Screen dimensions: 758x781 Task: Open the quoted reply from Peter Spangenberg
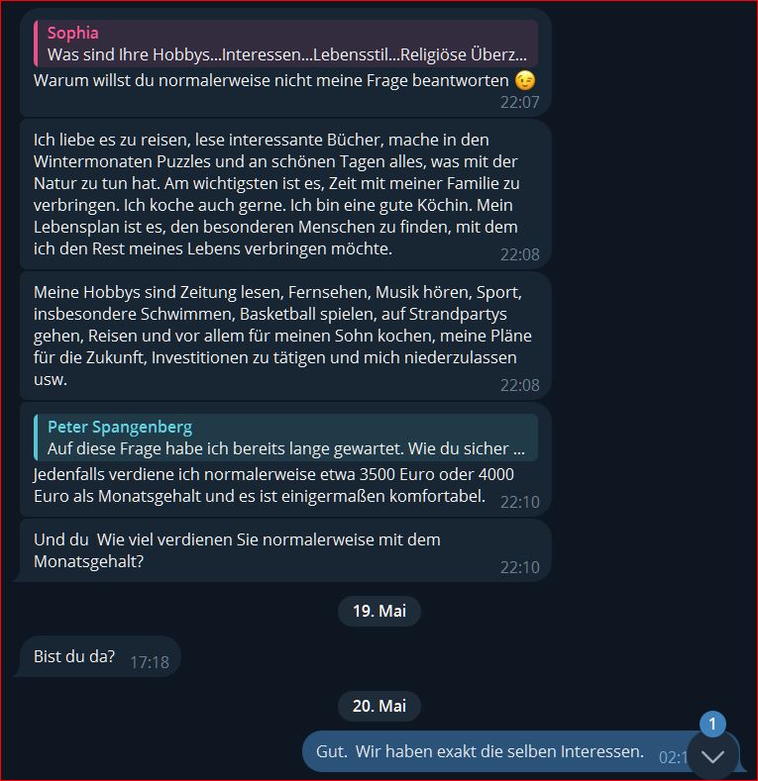point(285,438)
